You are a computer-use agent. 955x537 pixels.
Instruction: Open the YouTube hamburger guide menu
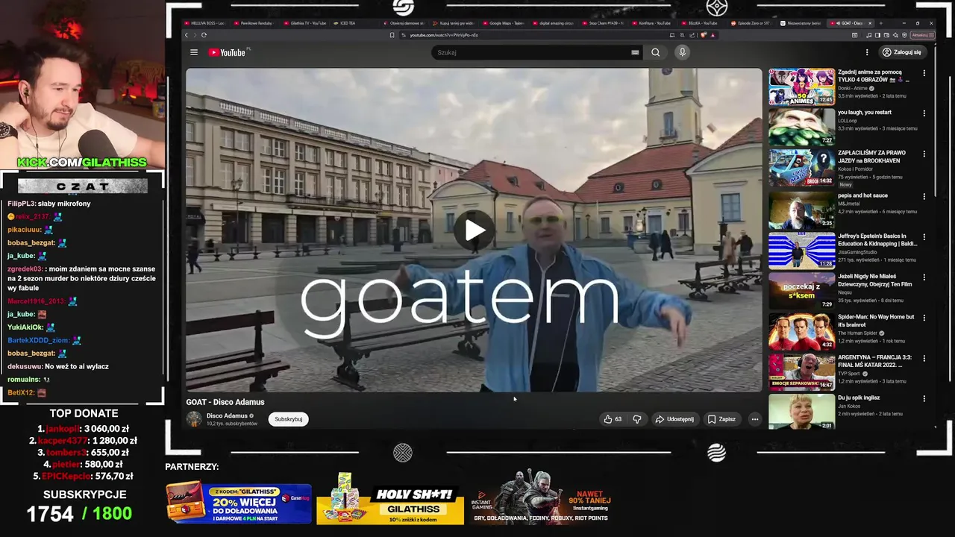point(194,52)
